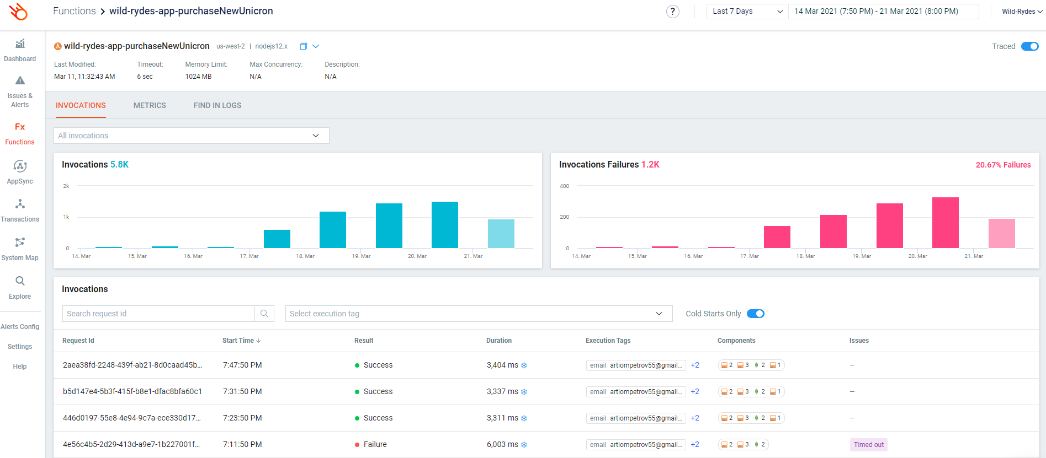Click components icons in 7:11:50 PM row
The width and height of the screenshot is (1046, 458).
(744, 445)
